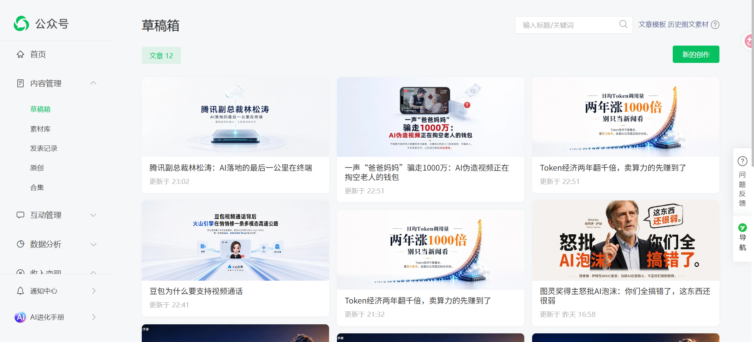Click the 更新于 昨天 16:58 timestamp

pyautogui.click(x=567, y=314)
